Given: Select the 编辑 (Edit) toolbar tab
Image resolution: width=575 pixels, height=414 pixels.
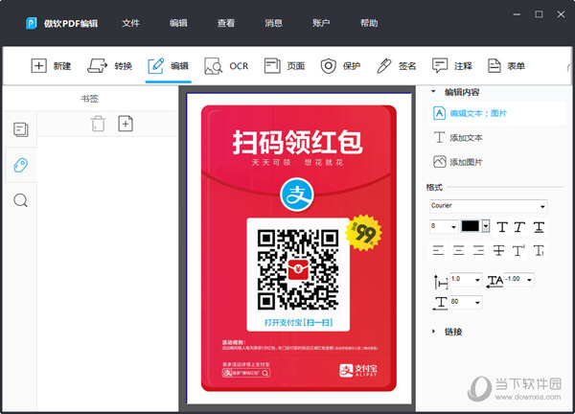Looking at the screenshot, I should 169,66.
